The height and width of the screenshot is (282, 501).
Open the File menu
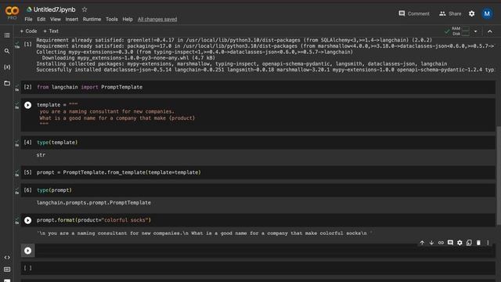coord(28,19)
